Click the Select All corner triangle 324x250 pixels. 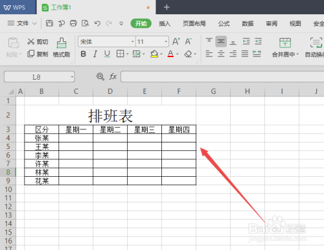(12, 91)
